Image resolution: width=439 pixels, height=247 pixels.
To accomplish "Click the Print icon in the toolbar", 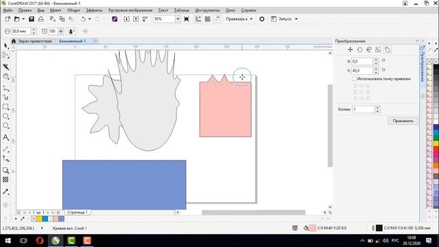I will click(41, 19).
